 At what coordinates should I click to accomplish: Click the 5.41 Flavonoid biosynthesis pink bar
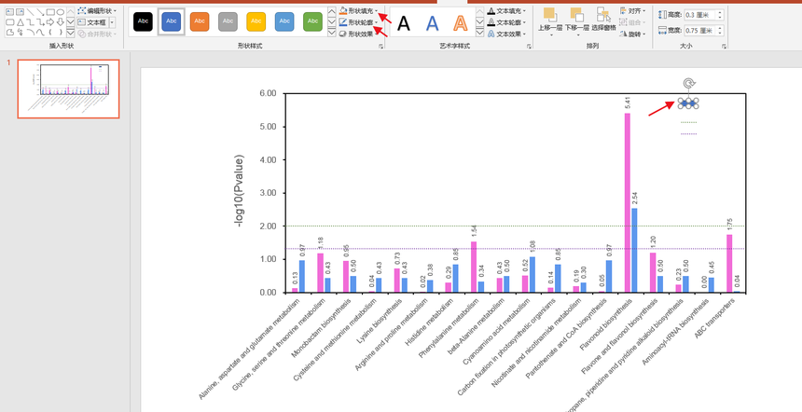pyautogui.click(x=627, y=203)
